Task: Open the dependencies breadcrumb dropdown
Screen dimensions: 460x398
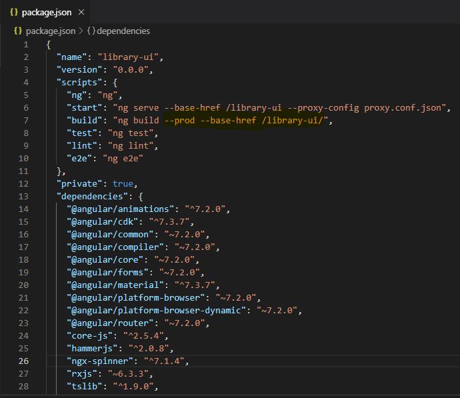Action: tap(123, 31)
